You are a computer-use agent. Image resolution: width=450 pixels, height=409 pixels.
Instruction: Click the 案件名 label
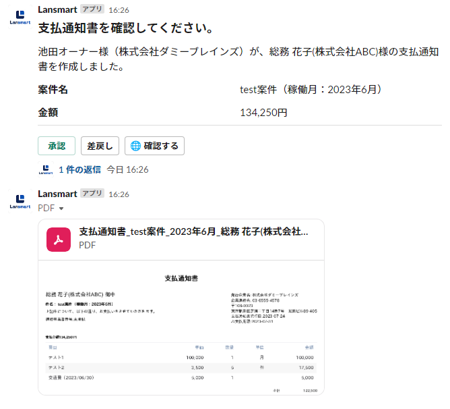tap(53, 90)
